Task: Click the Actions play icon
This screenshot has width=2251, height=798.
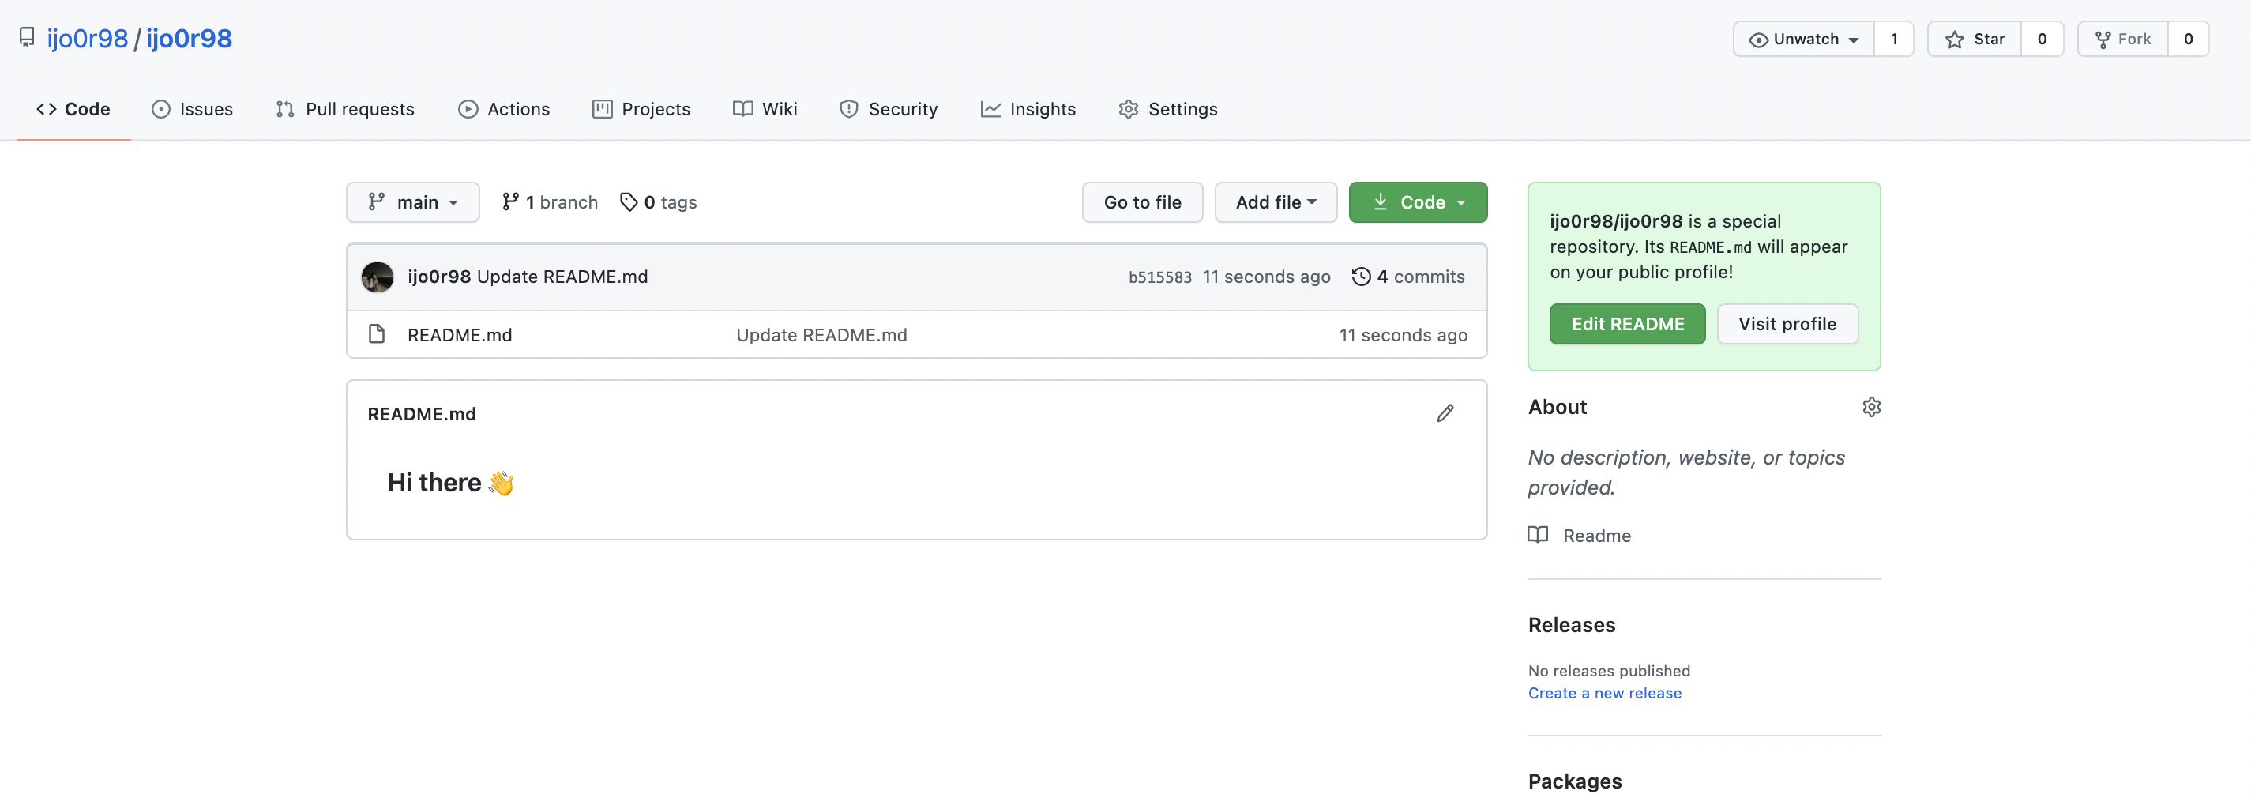Action: coord(468,109)
